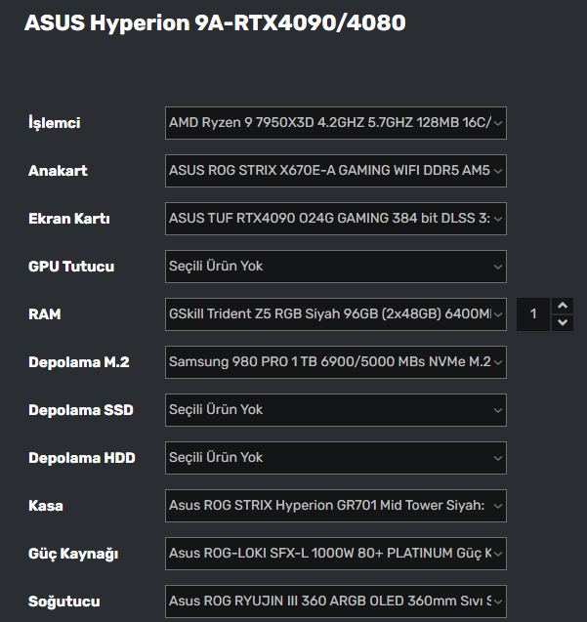Screen dimensions: 587x622
Task: Open the Depolama SSD dropdown
Action: 335,410
